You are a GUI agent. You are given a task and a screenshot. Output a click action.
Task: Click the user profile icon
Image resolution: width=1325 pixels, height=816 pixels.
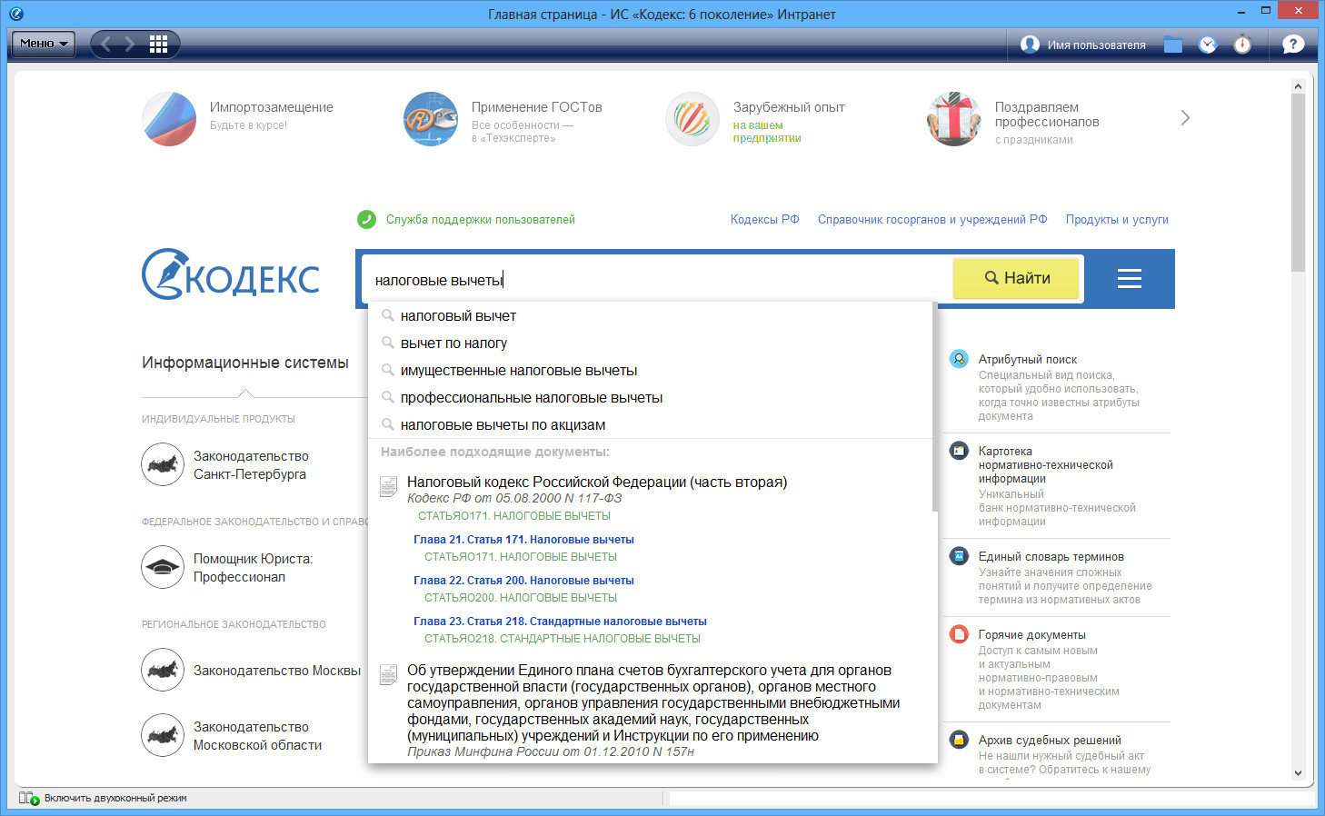tap(1030, 45)
